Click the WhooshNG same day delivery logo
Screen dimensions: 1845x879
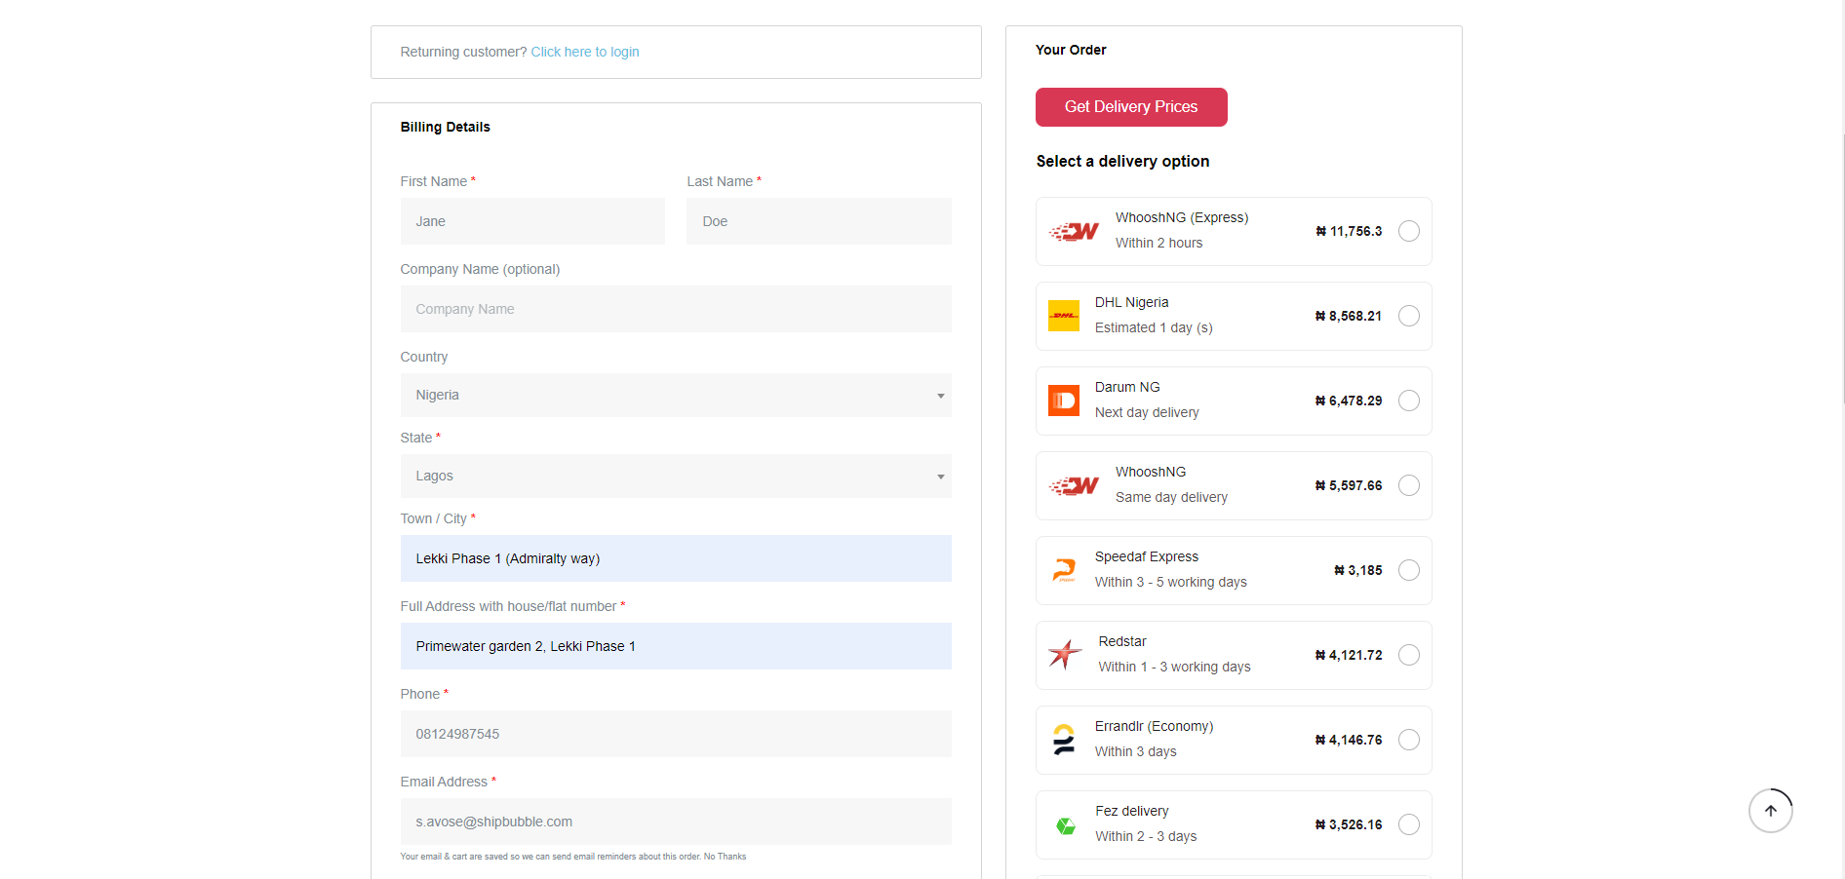click(x=1074, y=486)
